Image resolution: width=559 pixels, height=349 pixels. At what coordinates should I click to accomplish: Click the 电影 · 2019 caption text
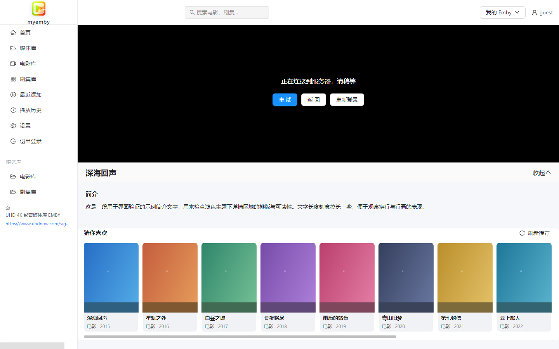tap(334, 327)
